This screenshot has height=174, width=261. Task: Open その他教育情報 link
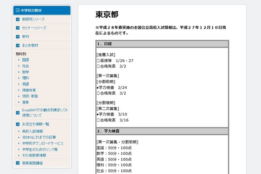pos(34,155)
